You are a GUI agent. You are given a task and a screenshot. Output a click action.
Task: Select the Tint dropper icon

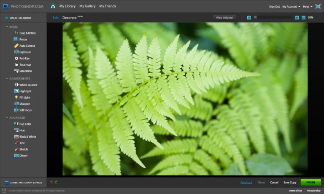click(x=16, y=143)
